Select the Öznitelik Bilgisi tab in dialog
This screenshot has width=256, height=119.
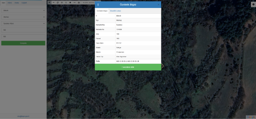click(x=102, y=11)
